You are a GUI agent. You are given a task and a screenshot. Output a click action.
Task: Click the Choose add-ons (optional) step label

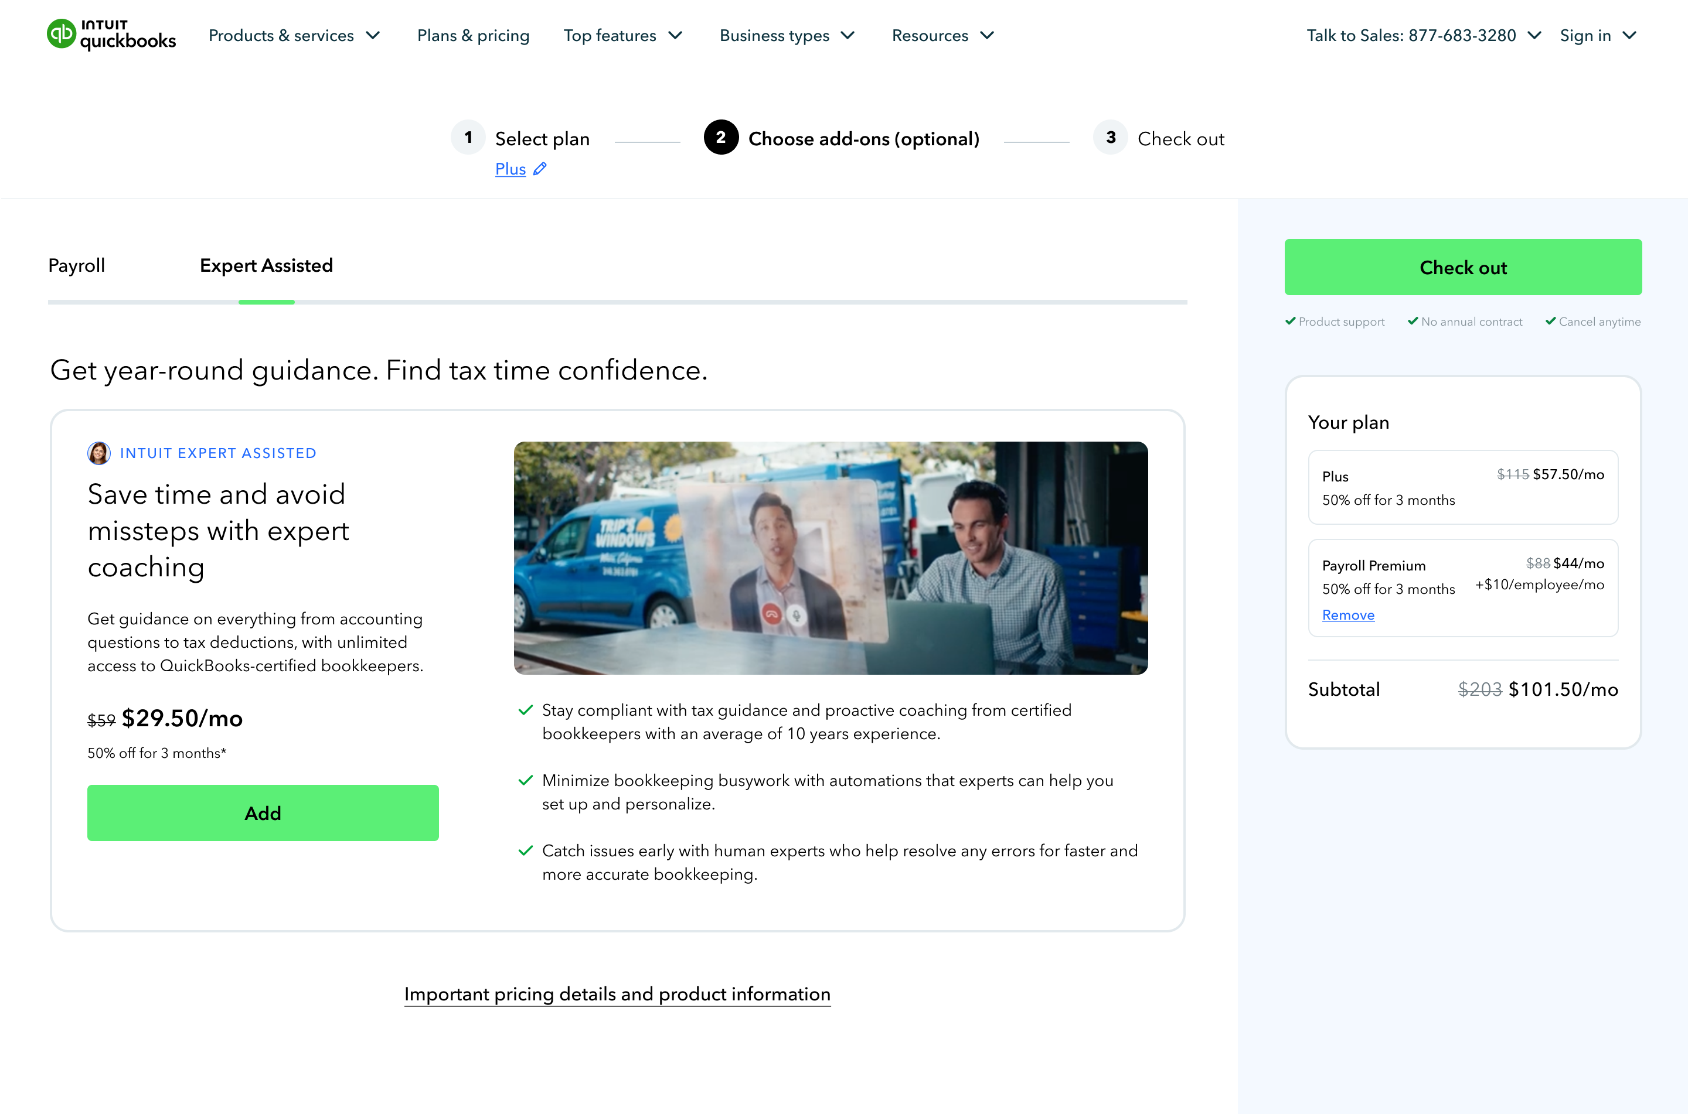[863, 139]
